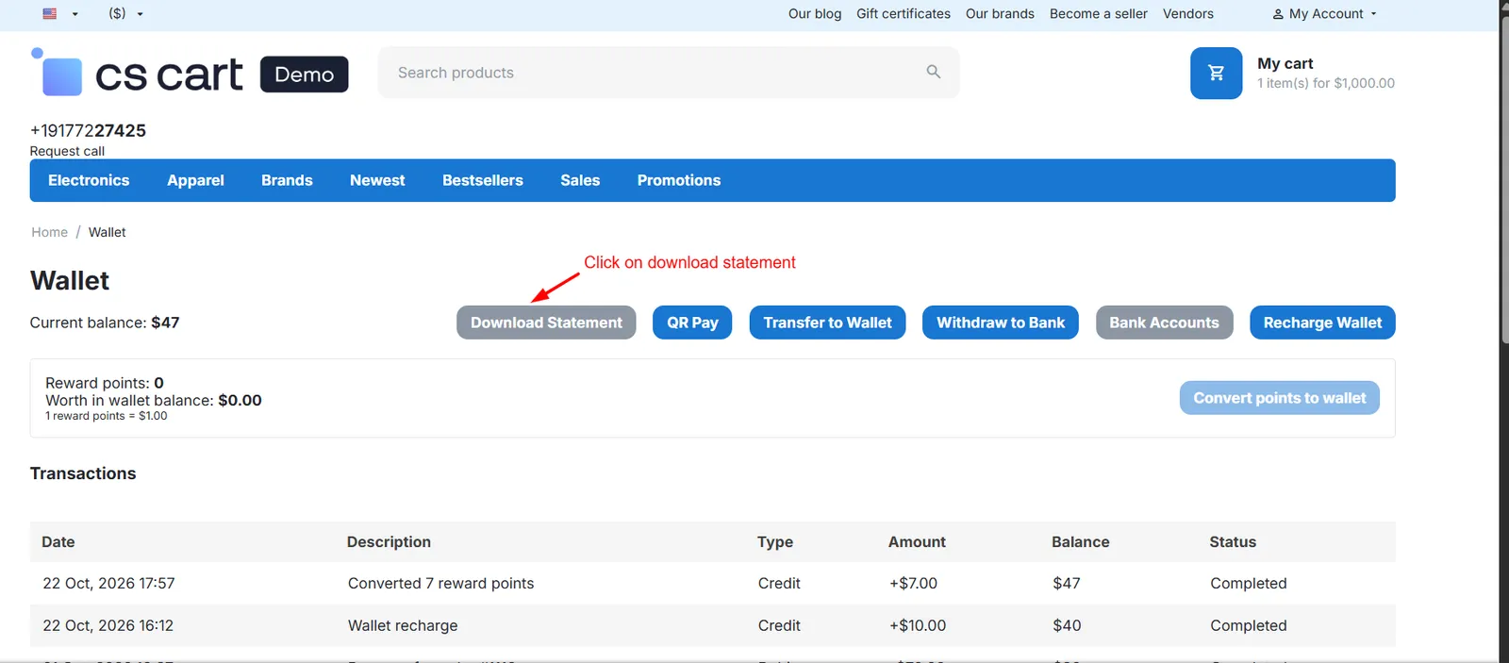Click the '1 reward points = $1.00' note
1509x663 pixels.
click(x=107, y=416)
